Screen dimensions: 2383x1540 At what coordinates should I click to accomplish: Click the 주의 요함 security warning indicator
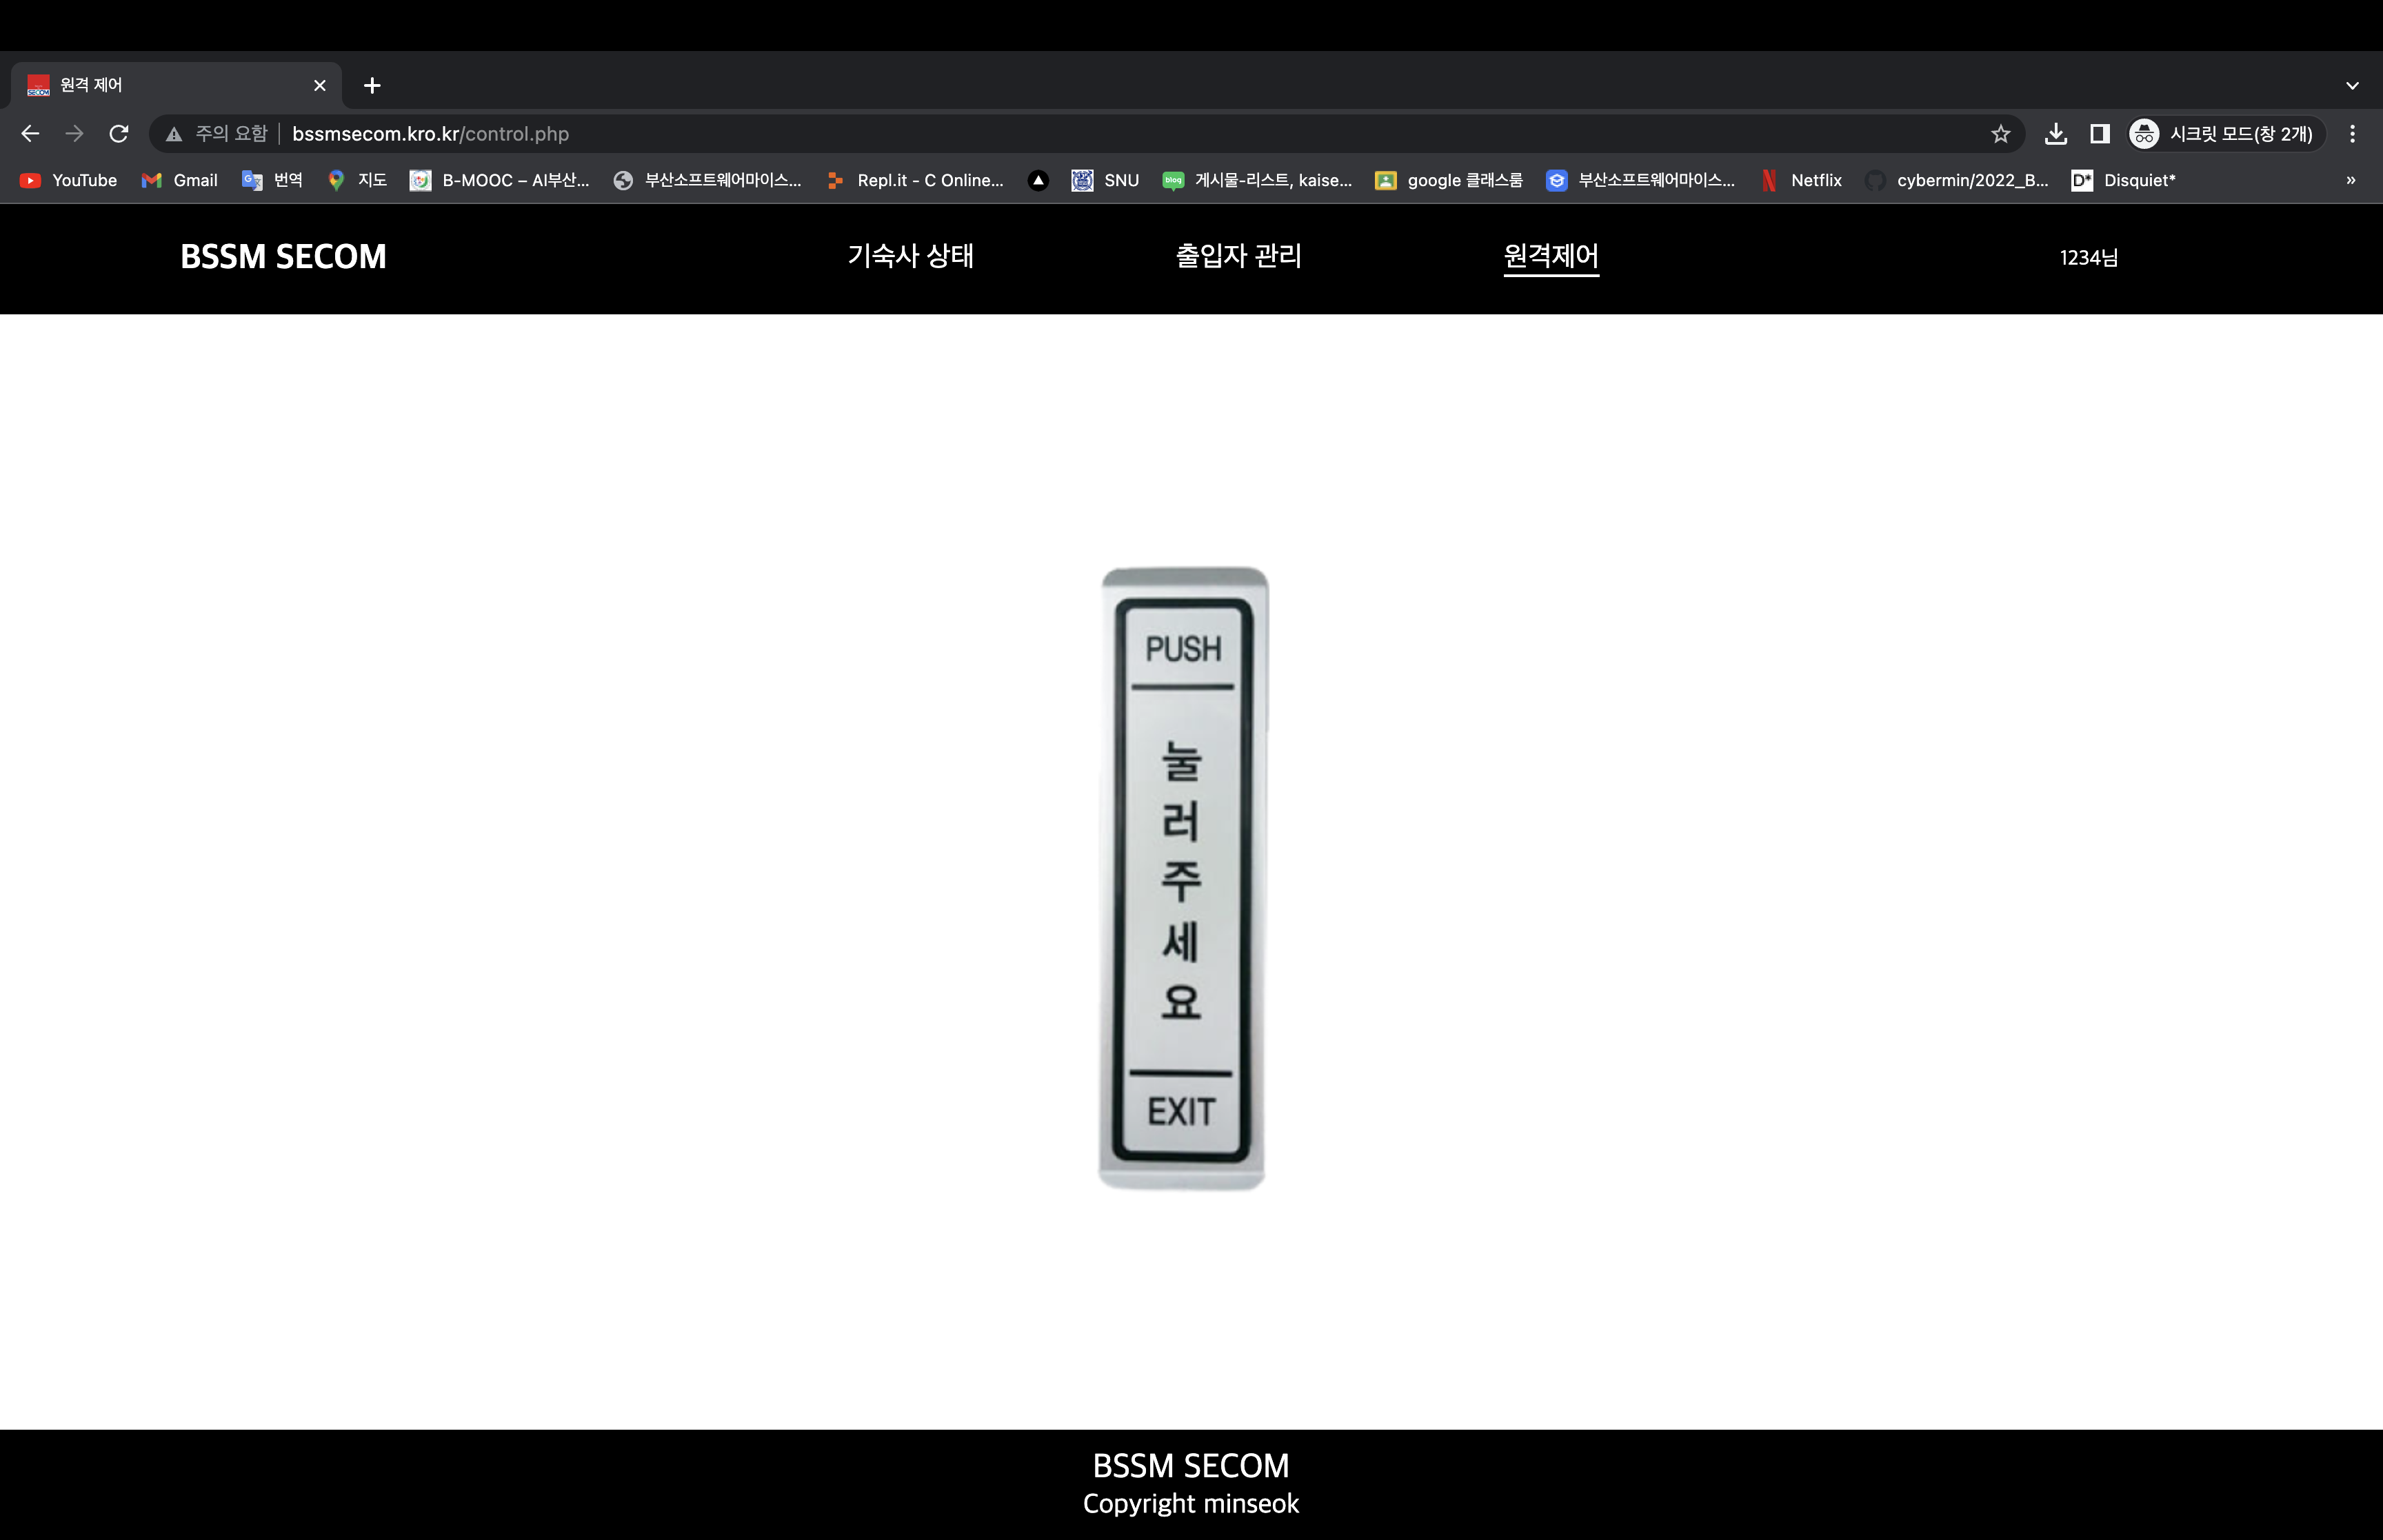(x=217, y=134)
